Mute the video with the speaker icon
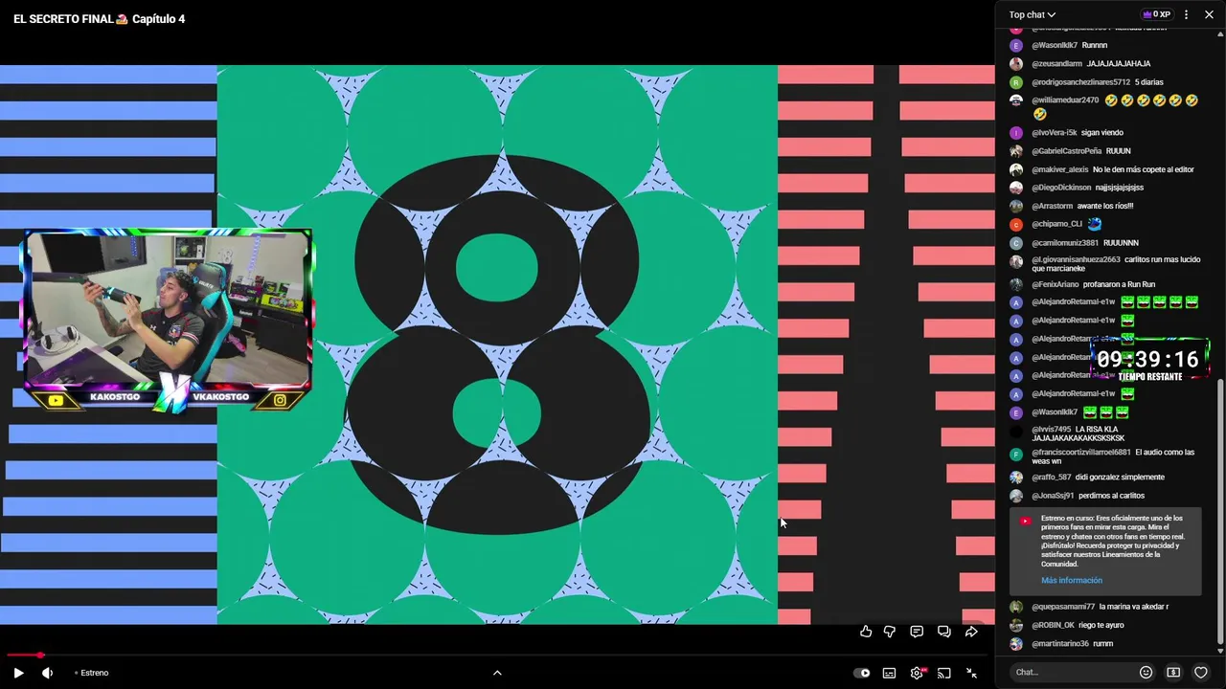Image resolution: width=1226 pixels, height=689 pixels. point(47,673)
